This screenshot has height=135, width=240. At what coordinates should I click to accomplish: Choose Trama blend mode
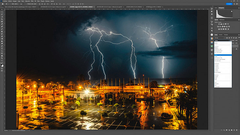(x=223, y=57)
